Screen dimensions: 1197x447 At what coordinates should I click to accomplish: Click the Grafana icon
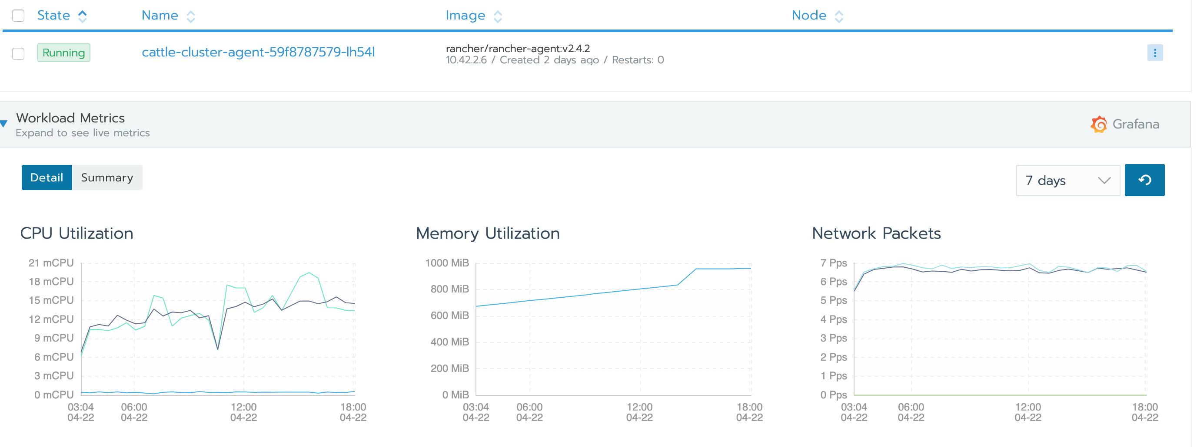pos(1098,124)
